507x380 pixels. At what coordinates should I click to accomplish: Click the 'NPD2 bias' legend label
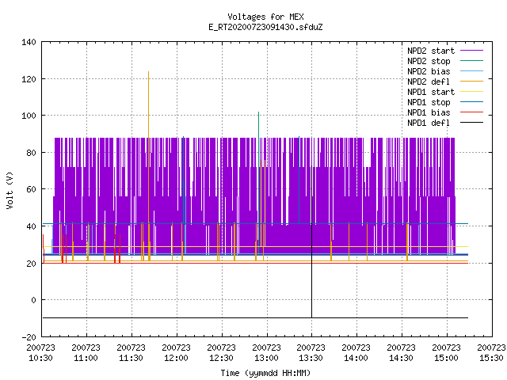(429, 71)
